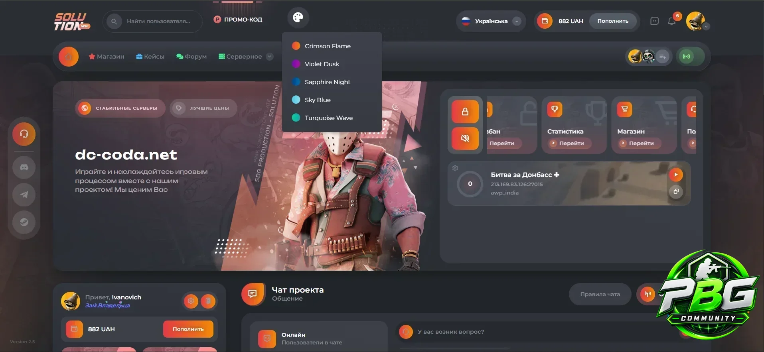Viewport: 764px width, 352px height.
Task: Toggle the green broadcast icon in navbar
Action: 686,57
